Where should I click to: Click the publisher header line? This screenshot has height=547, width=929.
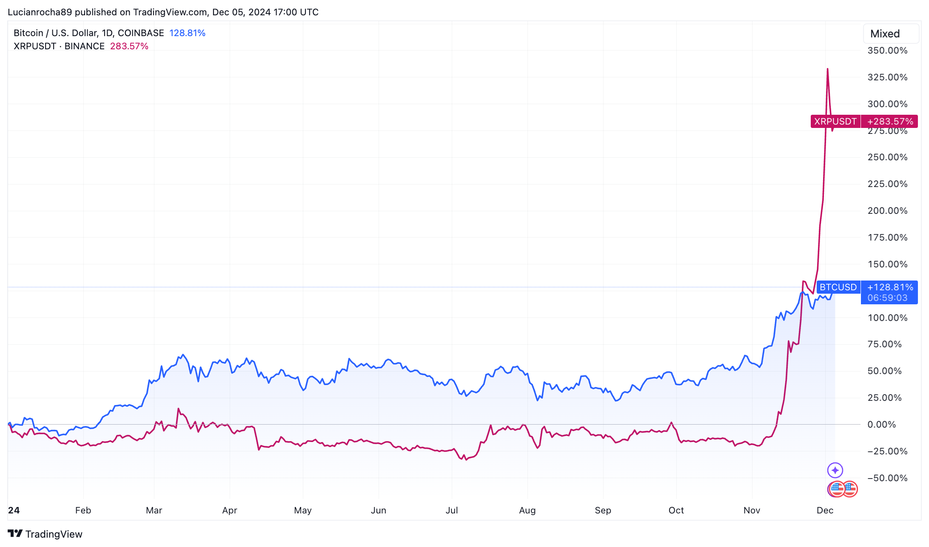163,12
